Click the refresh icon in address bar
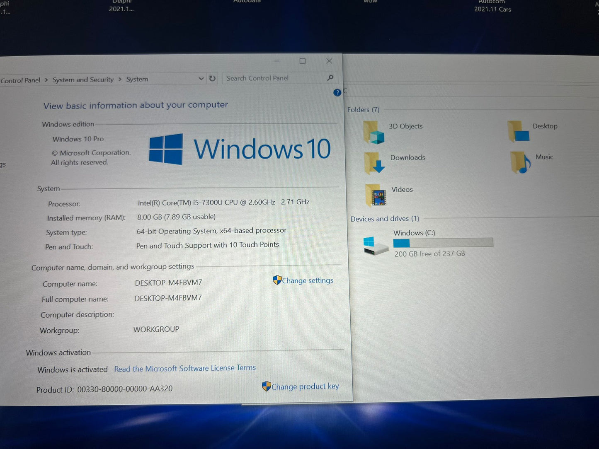The image size is (599, 449). tap(212, 78)
